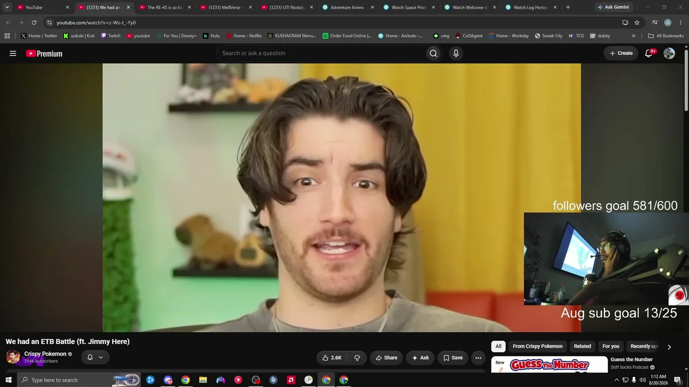Open Crispy Pokemon channel name link

point(45,354)
